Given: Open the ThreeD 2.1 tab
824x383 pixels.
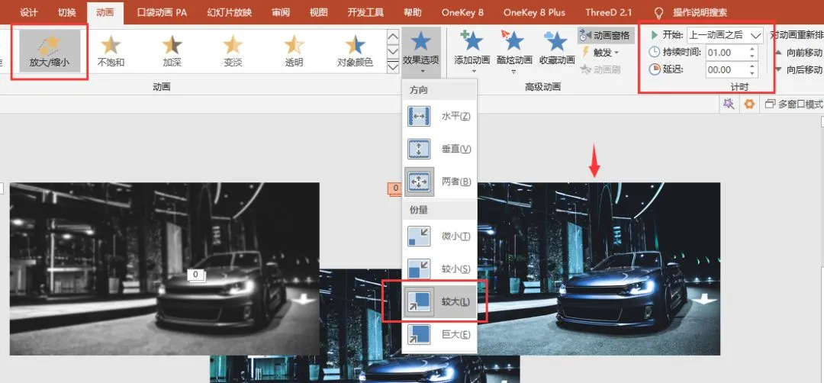Looking at the screenshot, I should tap(610, 12).
